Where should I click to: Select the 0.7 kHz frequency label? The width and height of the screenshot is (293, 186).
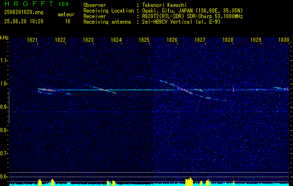[x=4, y=153]
